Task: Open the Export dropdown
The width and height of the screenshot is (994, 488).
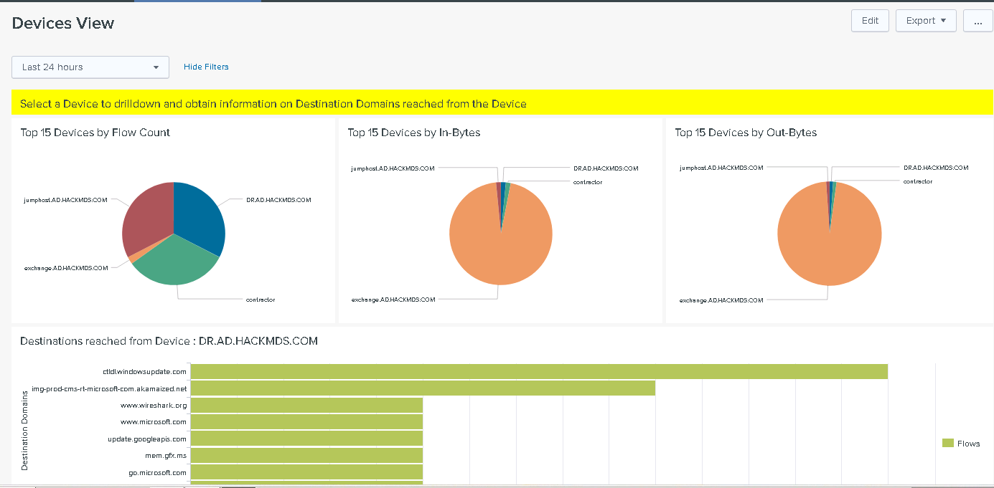Action: pyautogui.click(x=926, y=21)
